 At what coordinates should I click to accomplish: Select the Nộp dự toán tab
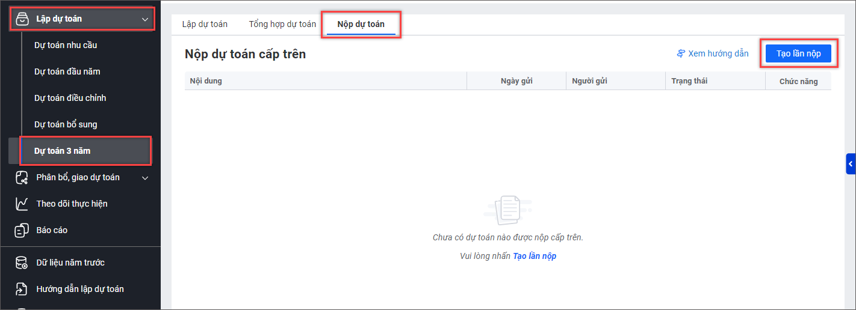(361, 24)
